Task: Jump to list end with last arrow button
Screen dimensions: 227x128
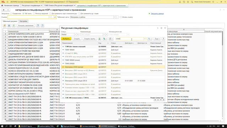Action: point(164,100)
